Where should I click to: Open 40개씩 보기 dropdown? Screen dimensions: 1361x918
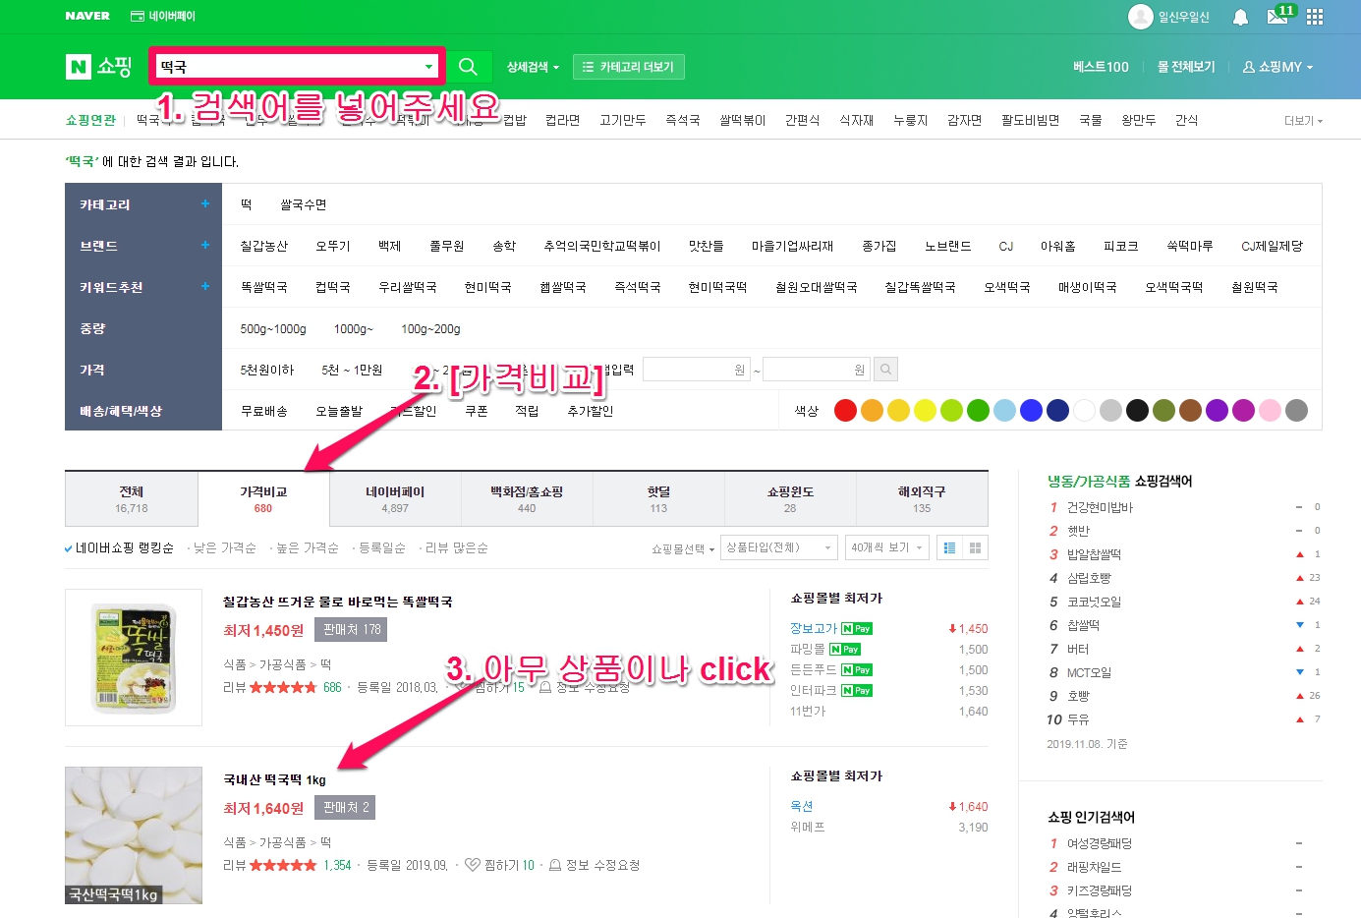(887, 547)
